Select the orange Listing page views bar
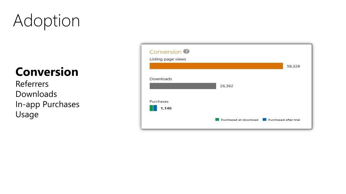346x194 pixels. coord(216,66)
